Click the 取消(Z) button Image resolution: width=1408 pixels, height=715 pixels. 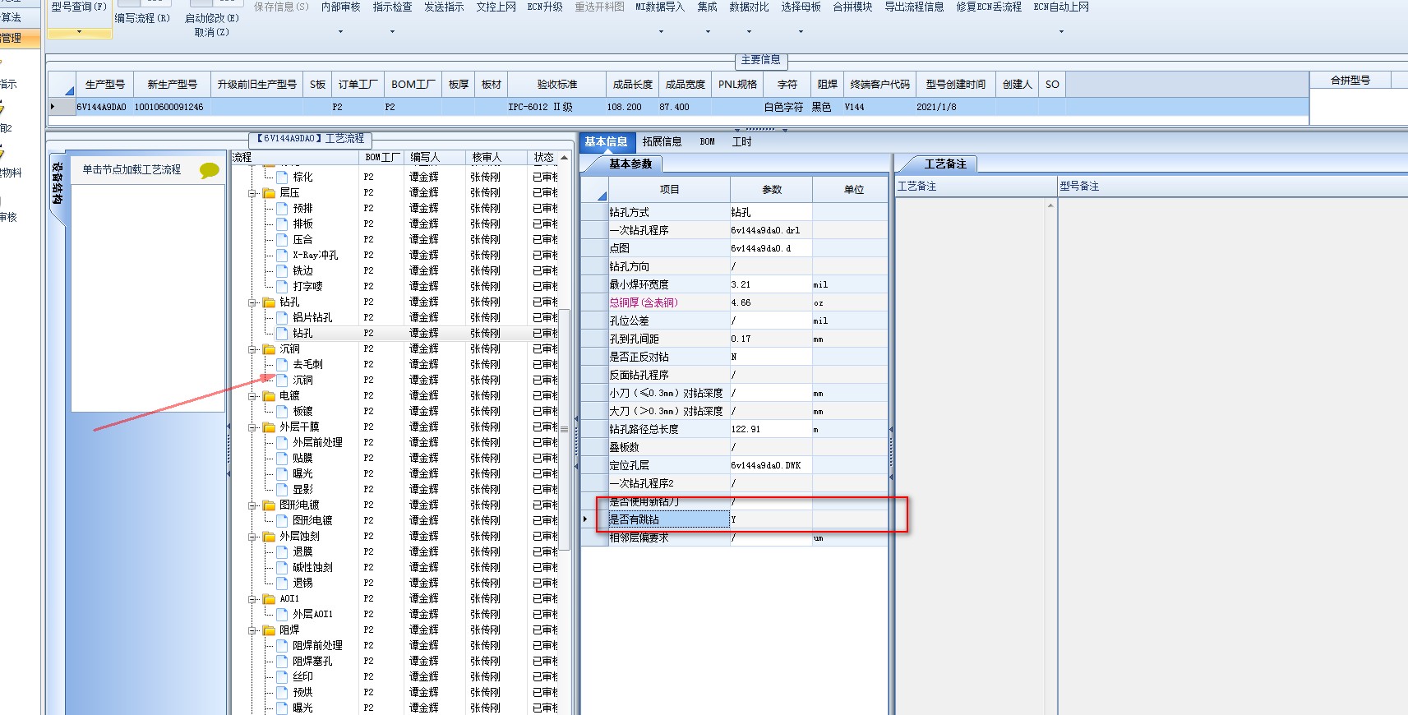point(212,33)
